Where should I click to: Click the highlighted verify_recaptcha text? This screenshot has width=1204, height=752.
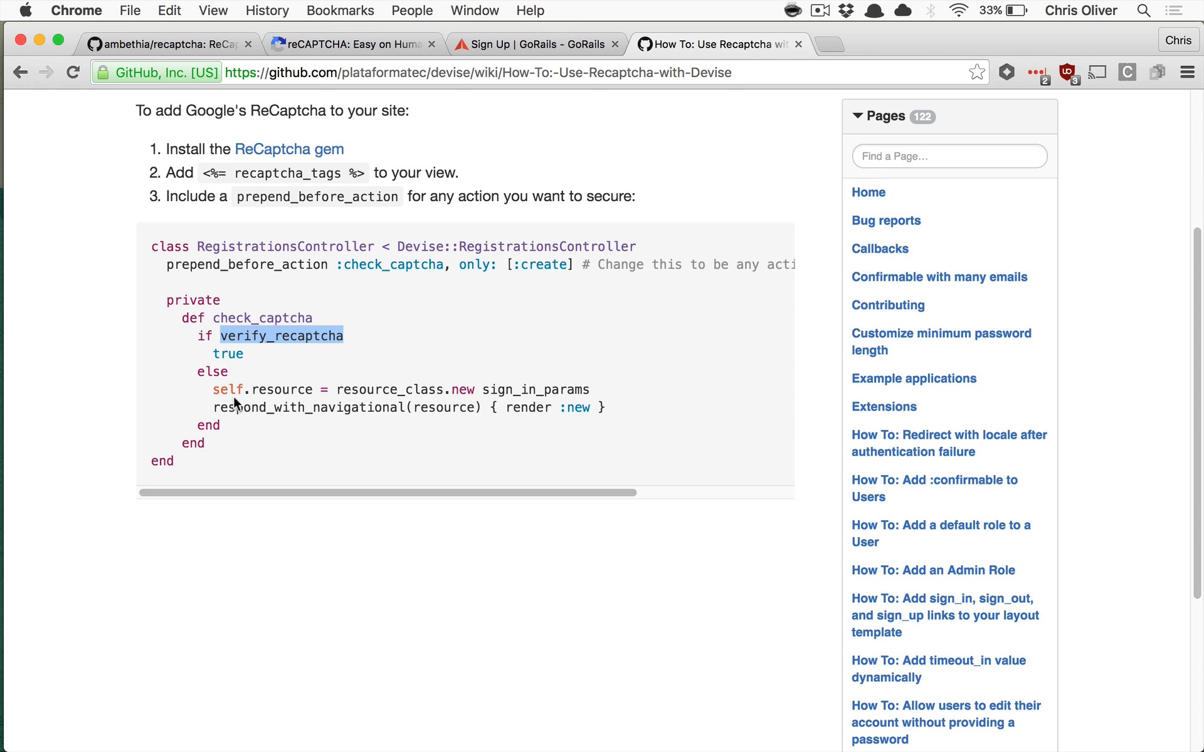tap(282, 336)
